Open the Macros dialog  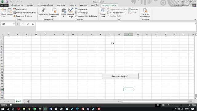pyautogui.click(x=10, y=12)
